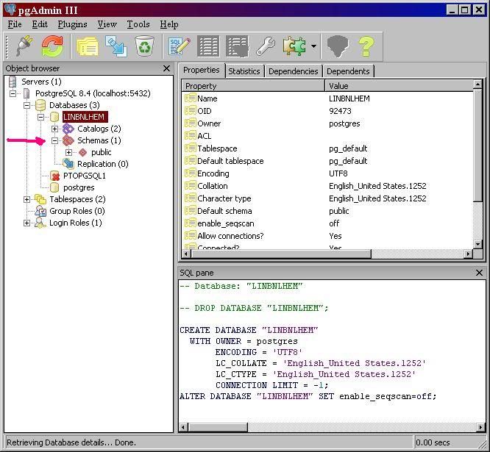
Task: Click the Default tablespace property row
Action: (x=327, y=161)
